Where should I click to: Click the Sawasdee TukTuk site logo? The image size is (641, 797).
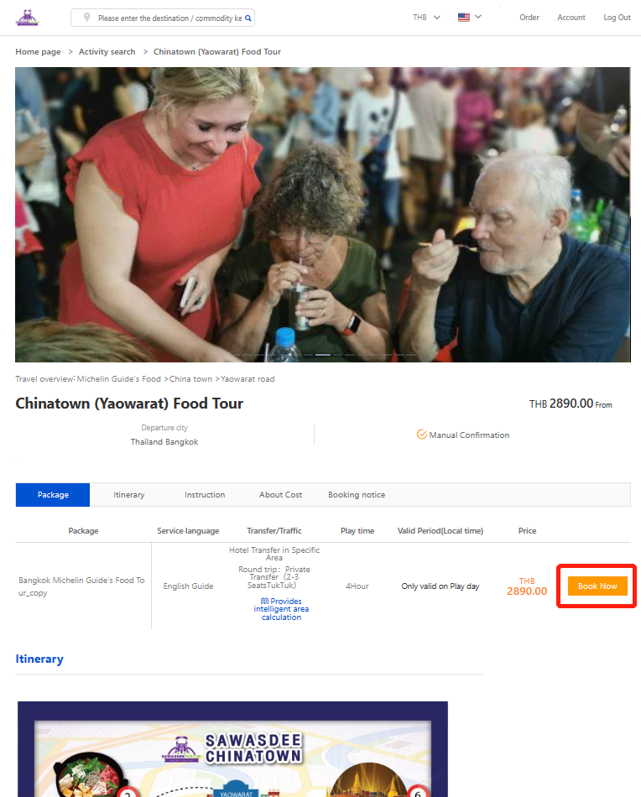(x=28, y=18)
